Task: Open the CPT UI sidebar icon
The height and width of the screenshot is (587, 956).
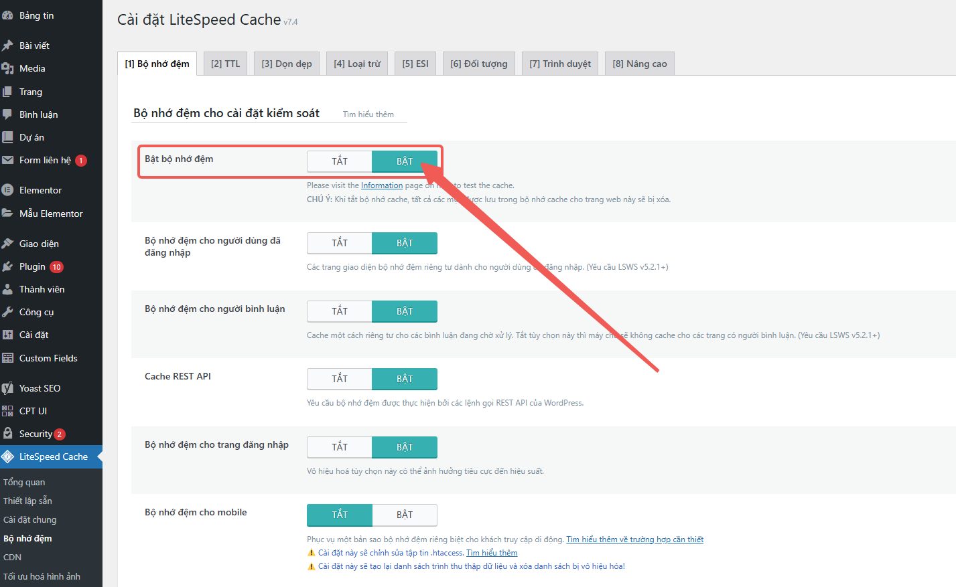Action: coord(8,411)
